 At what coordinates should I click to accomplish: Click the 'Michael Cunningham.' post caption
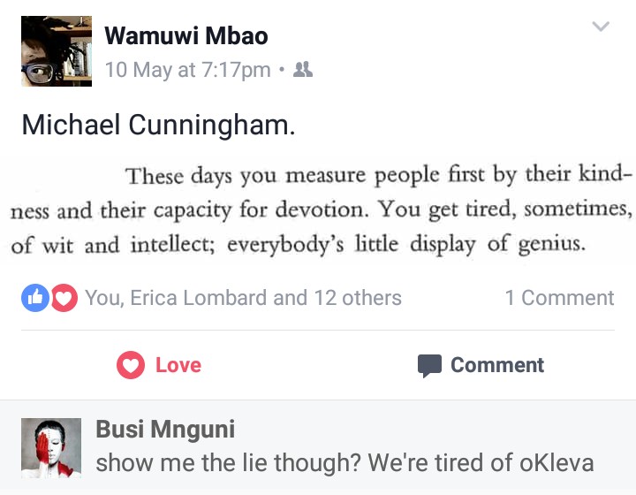pyautogui.click(x=158, y=125)
